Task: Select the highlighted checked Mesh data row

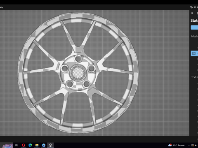Action: pyautogui.click(x=194, y=53)
